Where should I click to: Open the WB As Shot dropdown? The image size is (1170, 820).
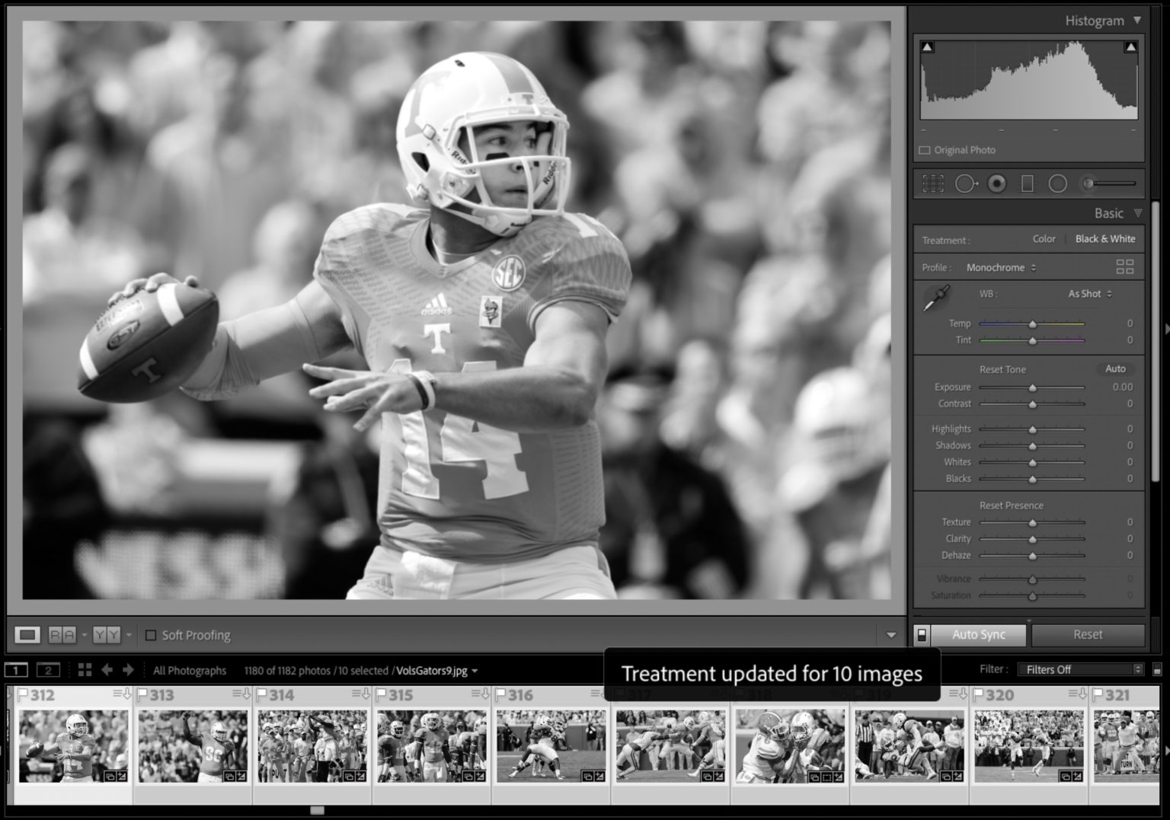(1088, 293)
